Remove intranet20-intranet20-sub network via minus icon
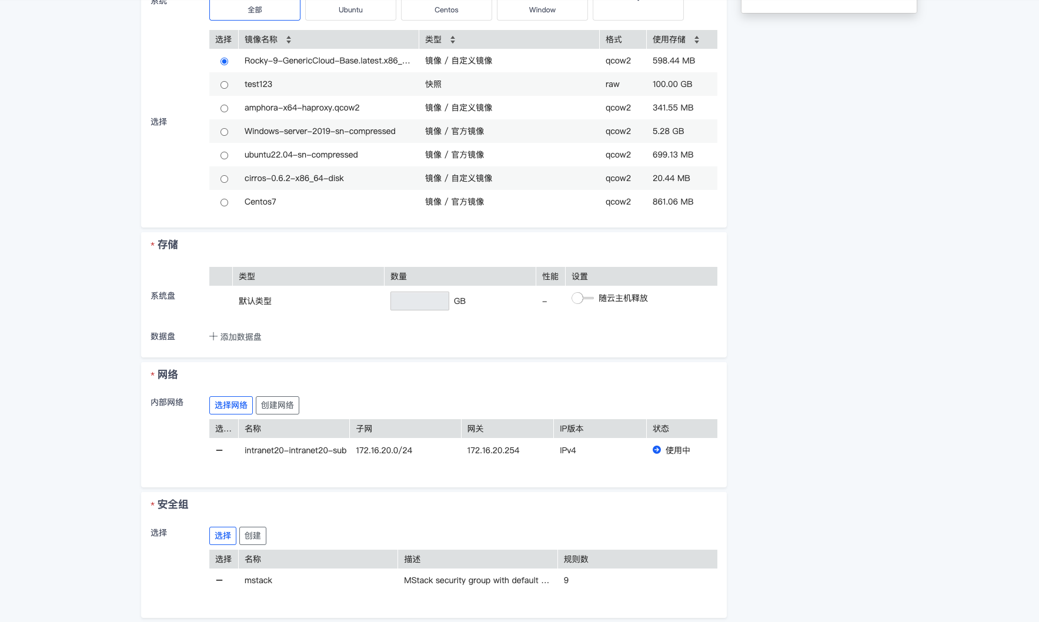 click(x=219, y=450)
